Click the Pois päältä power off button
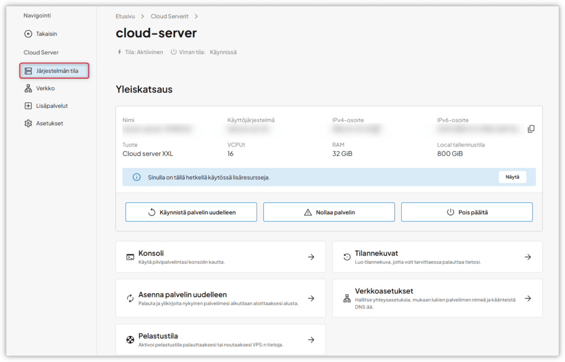This screenshot has height=362, width=565. pyautogui.click(x=466, y=212)
